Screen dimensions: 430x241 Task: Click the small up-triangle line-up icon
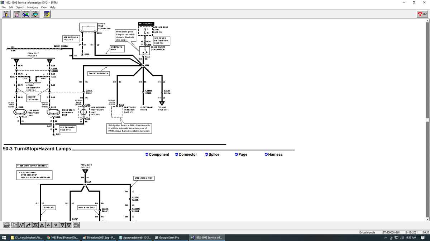49,225
